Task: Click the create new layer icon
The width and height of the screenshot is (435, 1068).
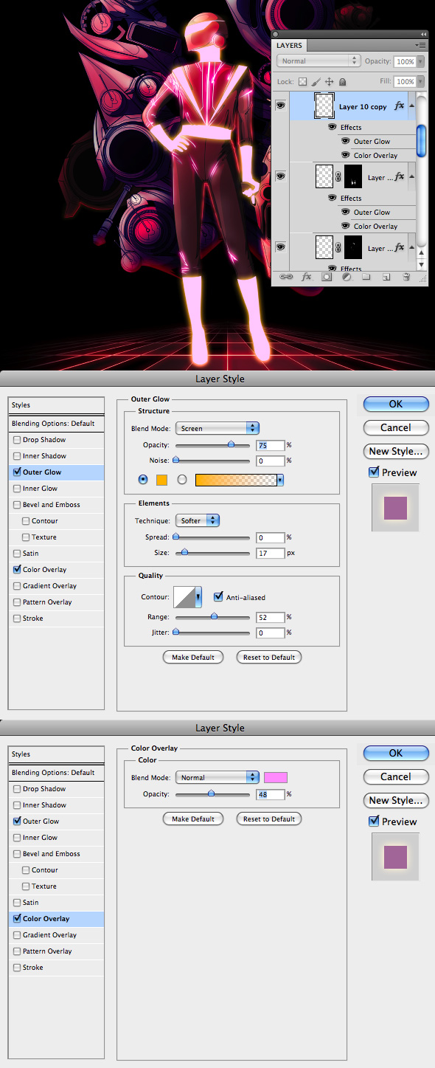Action: pos(386,278)
